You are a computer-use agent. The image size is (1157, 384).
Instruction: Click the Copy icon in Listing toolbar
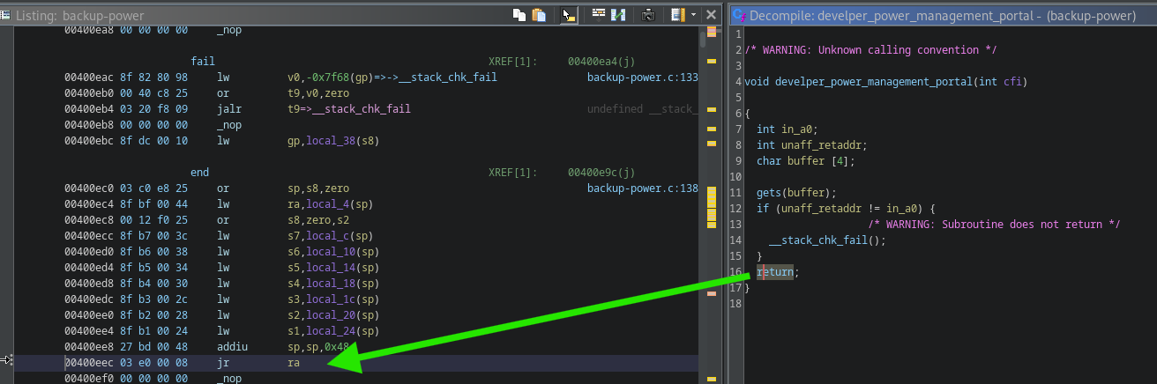[519, 15]
